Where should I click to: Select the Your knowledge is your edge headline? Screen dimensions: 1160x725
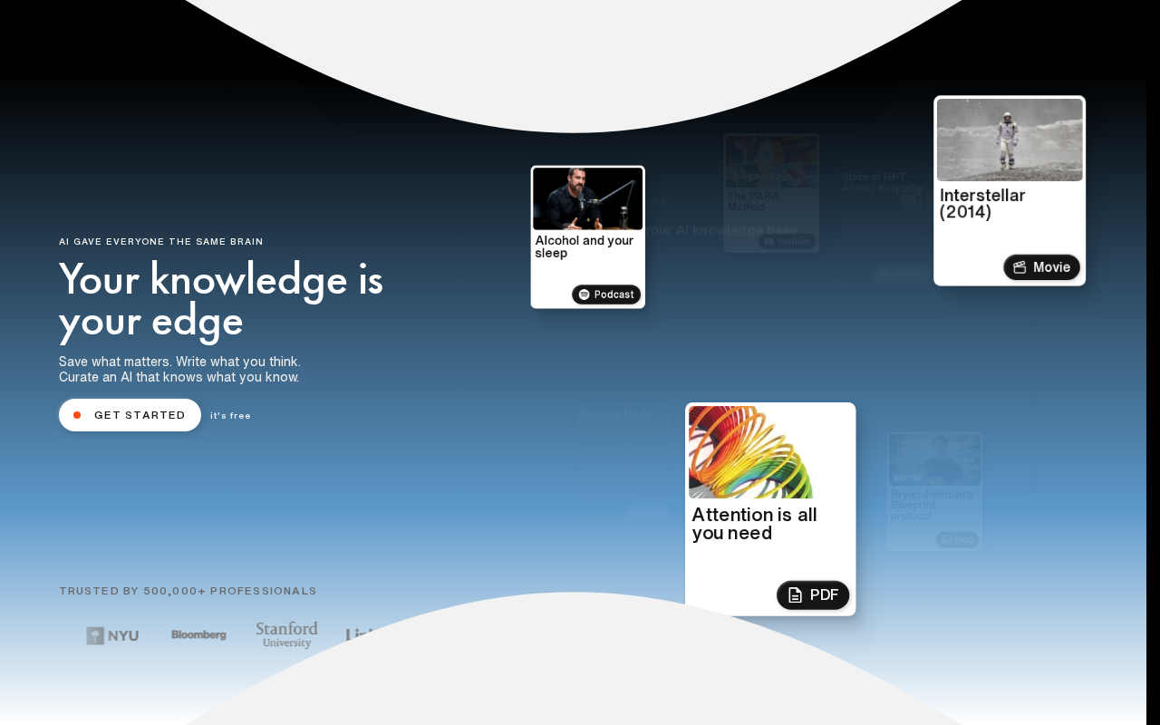click(x=221, y=300)
